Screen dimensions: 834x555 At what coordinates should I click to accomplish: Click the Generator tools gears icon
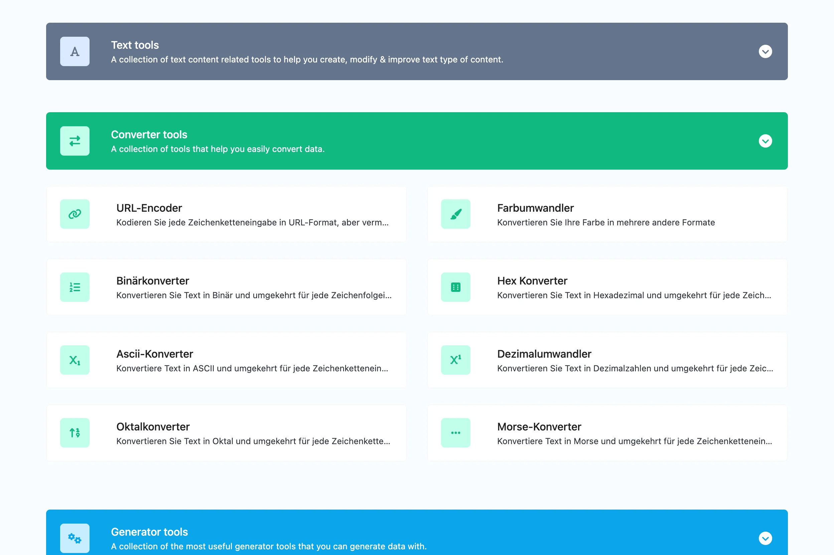point(75,538)
